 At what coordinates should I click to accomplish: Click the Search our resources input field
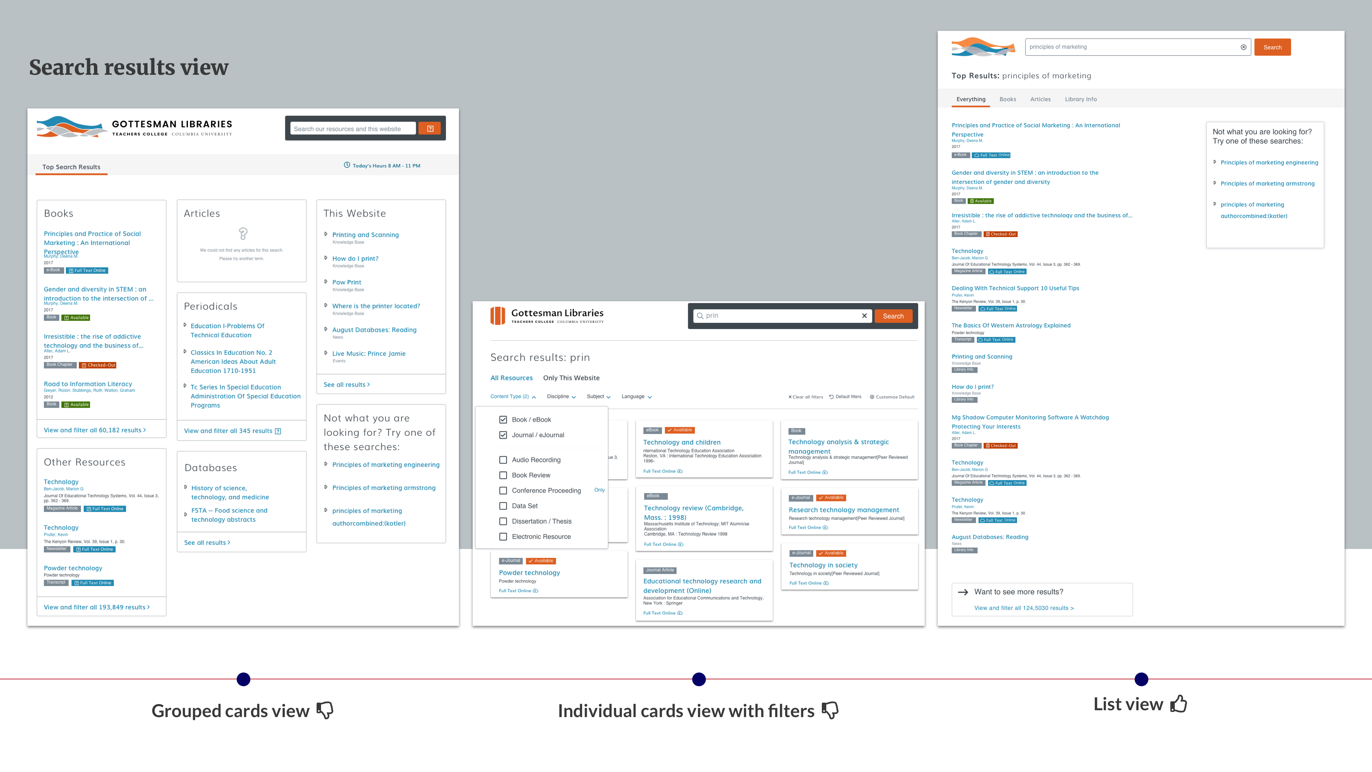tap(353, 128)
